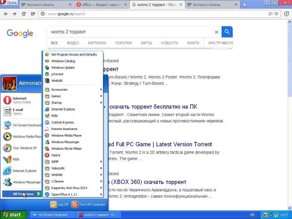292x219 pixels.
Task: Open Windows Messenger in Start menu left pane
Action: [22, 182]
